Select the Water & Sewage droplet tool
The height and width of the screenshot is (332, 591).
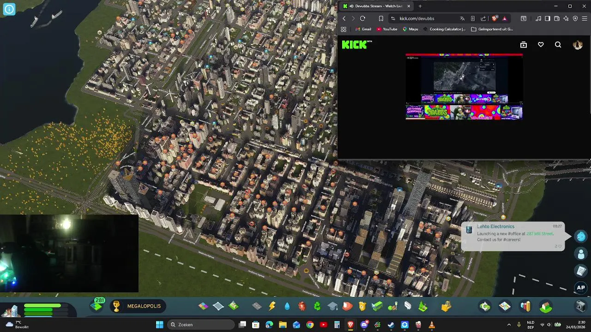(287, 306)
